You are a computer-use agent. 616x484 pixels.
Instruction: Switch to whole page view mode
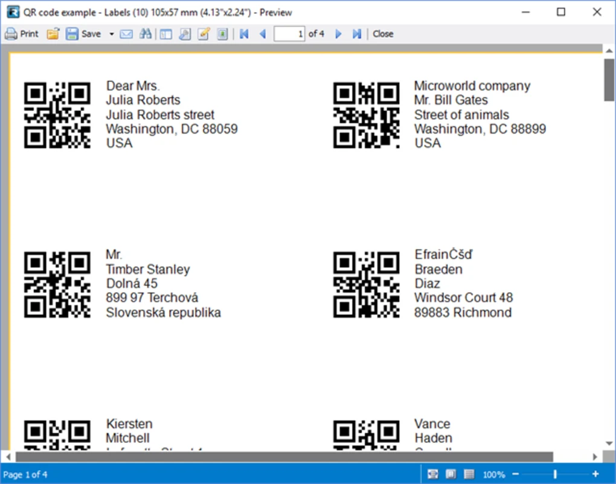[x=451, y=474]
